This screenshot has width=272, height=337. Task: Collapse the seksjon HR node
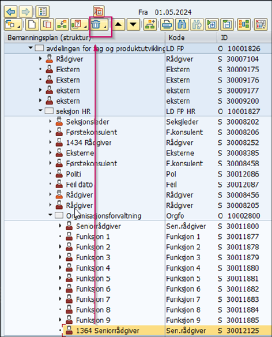(x=40, y=110)
